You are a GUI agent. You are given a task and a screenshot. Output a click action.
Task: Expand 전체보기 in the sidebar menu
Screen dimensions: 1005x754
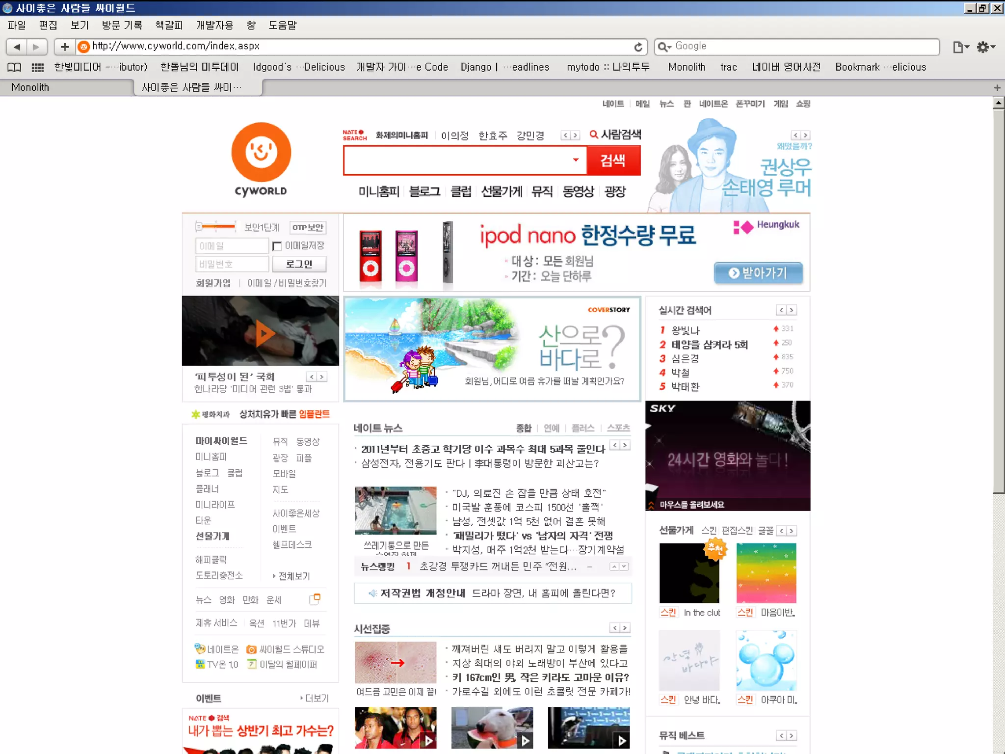click(293, 576)
